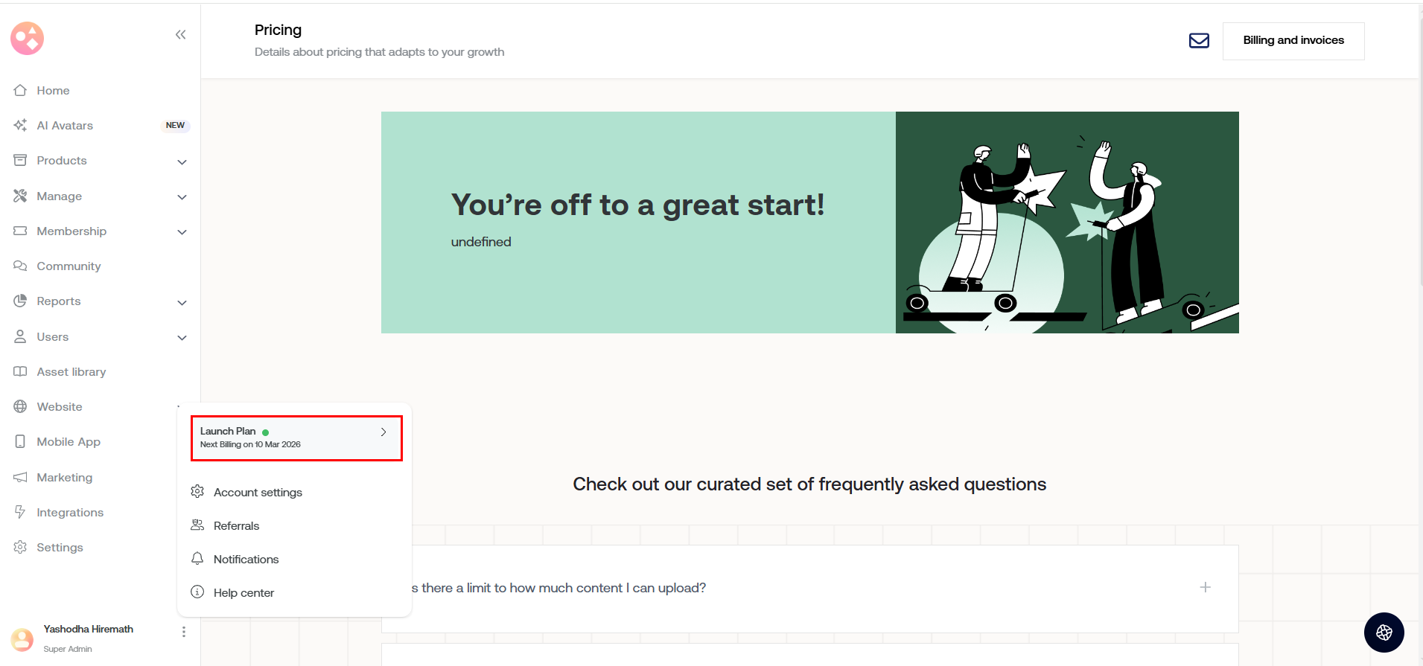Open the Mobile App phone icon
This screenshot has width=1423, height=666.
point(20,441)
